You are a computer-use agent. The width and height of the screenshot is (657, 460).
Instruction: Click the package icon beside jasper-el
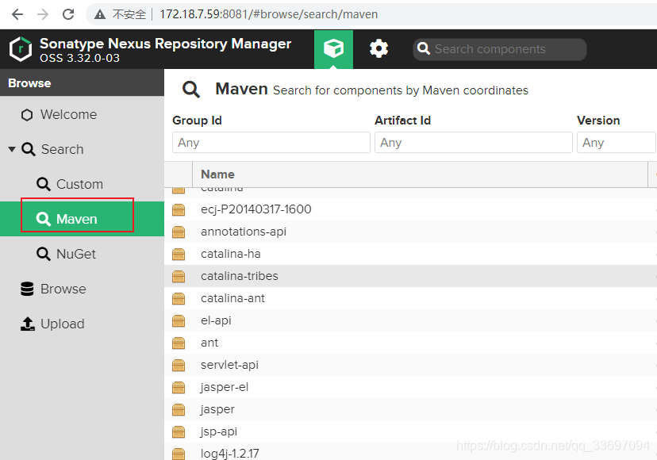pyautogui.click(x=179, y=387)
